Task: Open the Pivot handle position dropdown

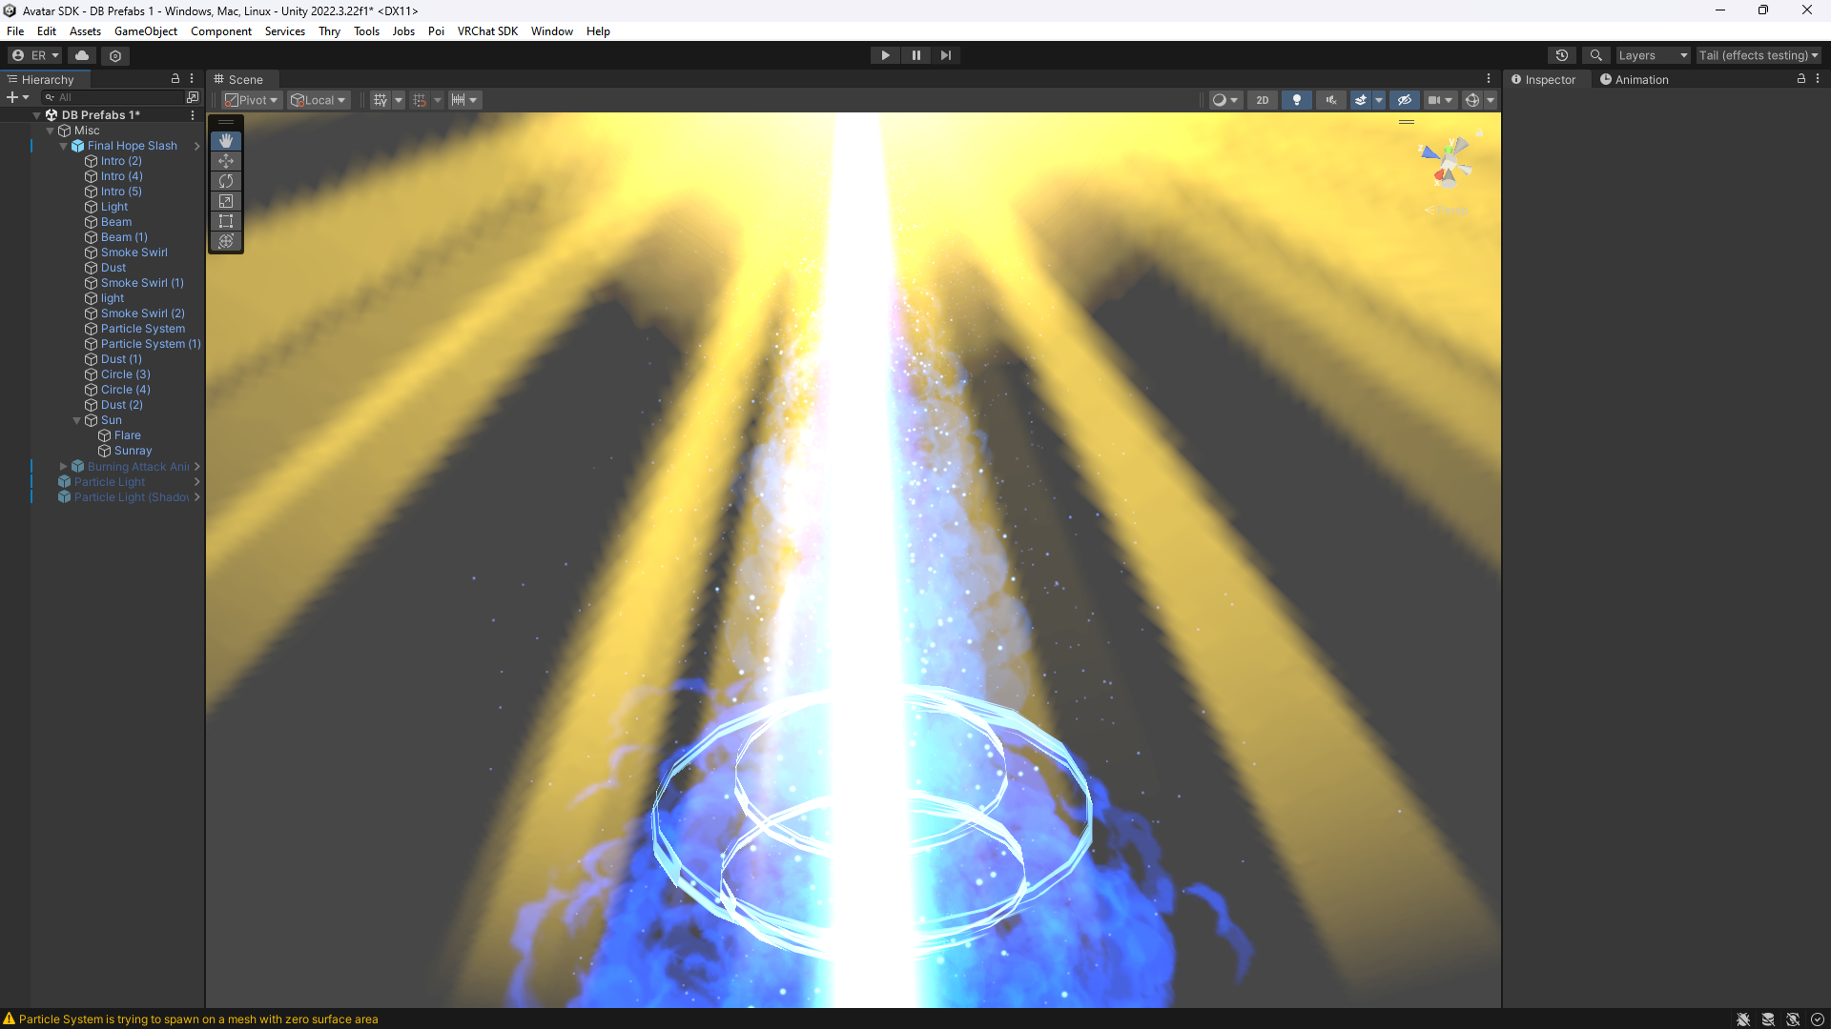Action: (x=252, y=100)
